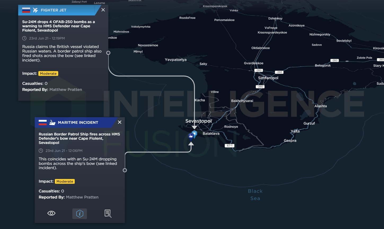Click the '23rd Jun 21 - 12:19PM' timestamp
Screen dimensions: 384x229
pos(47,38)
